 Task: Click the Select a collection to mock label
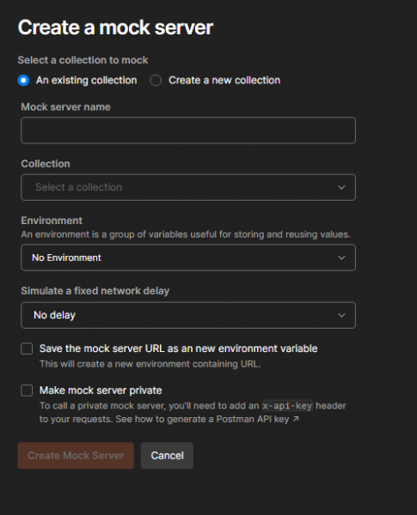tap(83, 60)
